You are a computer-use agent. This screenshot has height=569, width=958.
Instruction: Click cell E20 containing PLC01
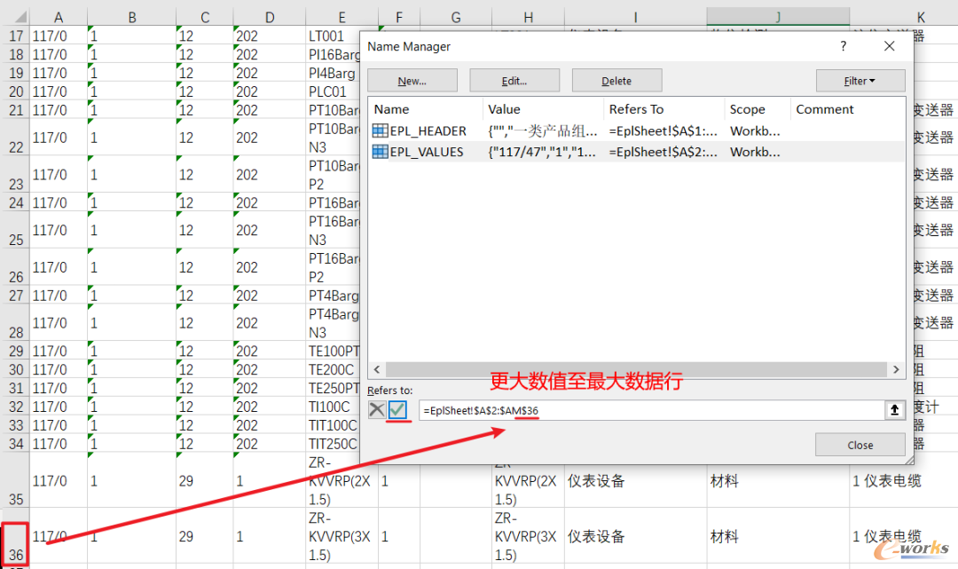pyautogui.click(x=334, y=91)
